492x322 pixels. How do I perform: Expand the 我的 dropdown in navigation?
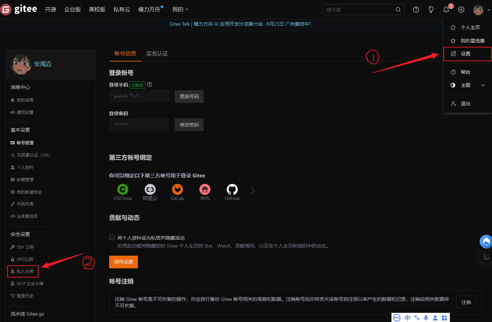tap(180, 10)
